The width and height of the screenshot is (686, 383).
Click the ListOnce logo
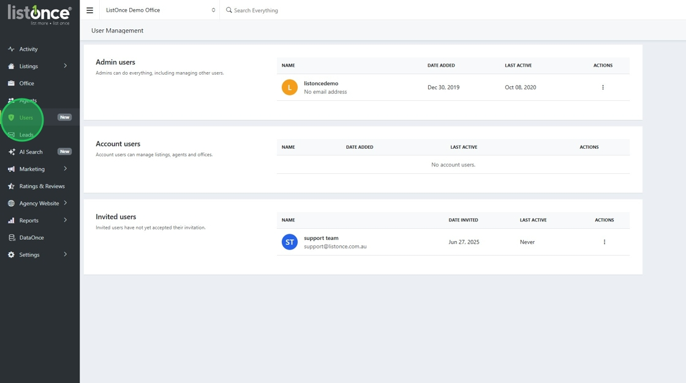[x=39, y=14]
